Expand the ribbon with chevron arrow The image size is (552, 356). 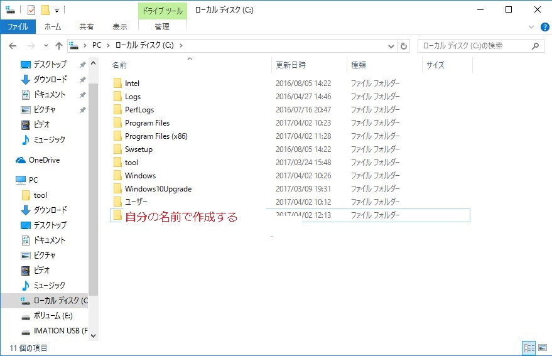click(531, 27)
